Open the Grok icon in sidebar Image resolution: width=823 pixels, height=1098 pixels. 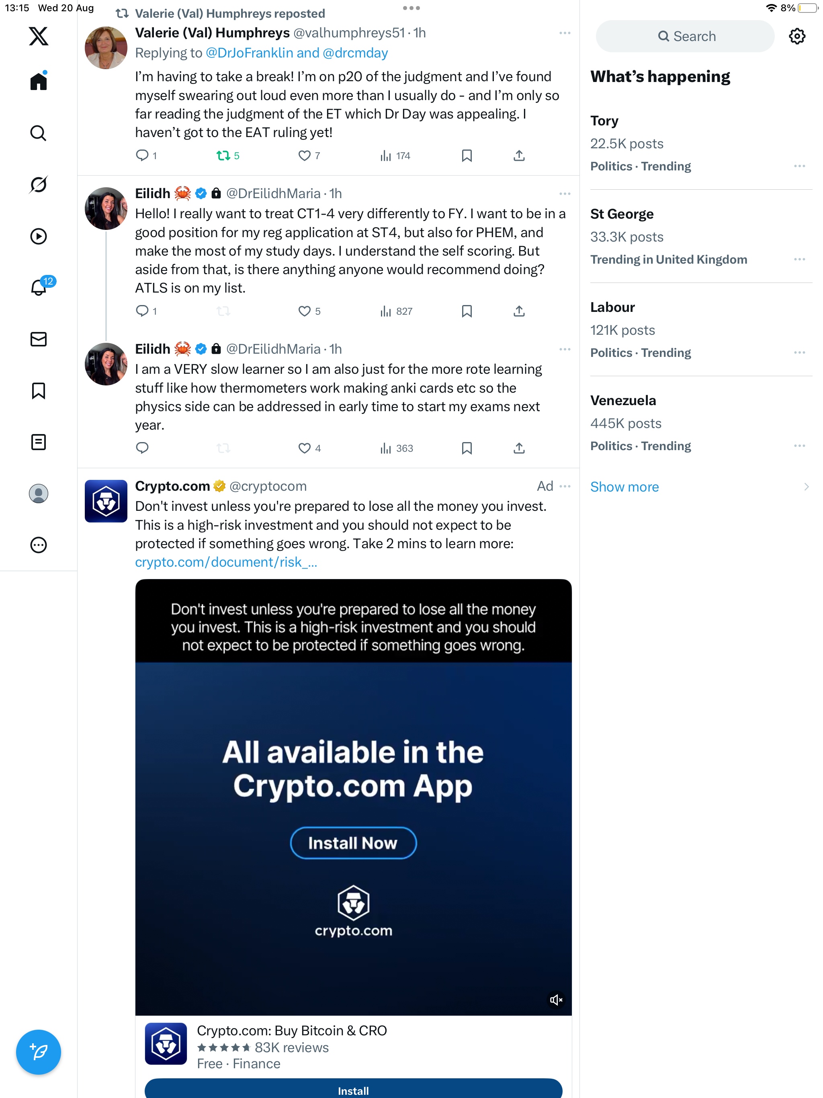tap(38, 184)
